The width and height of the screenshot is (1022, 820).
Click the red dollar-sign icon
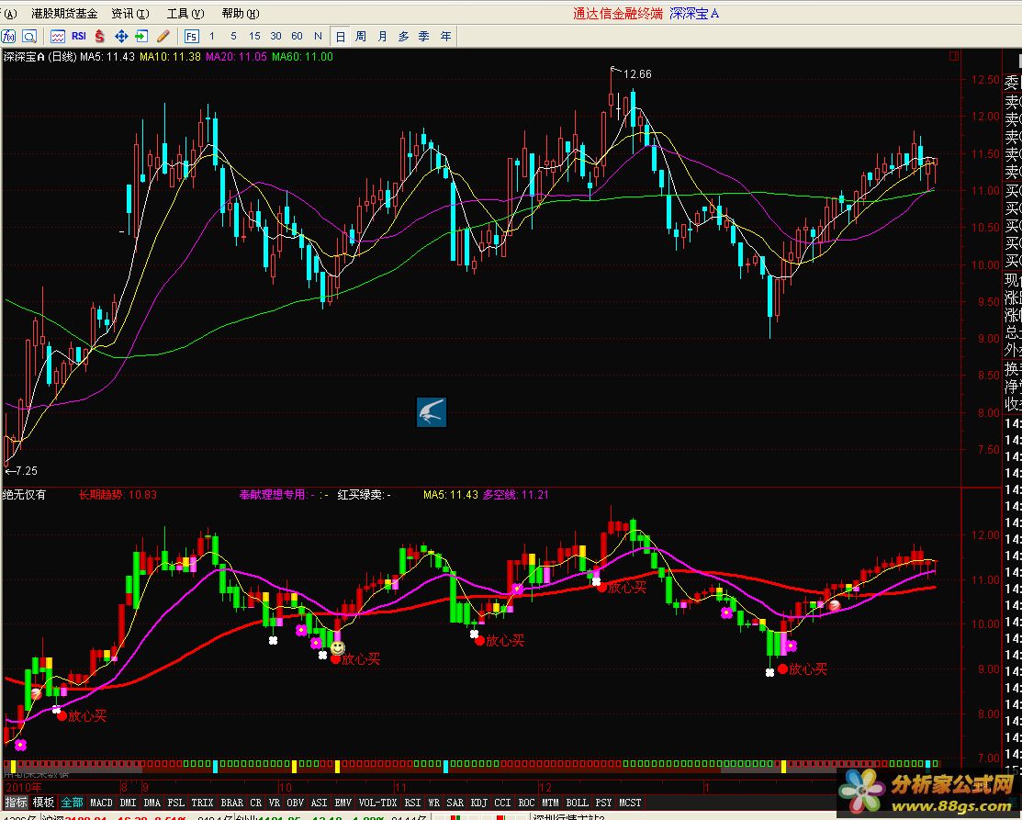tap(100, 37)
